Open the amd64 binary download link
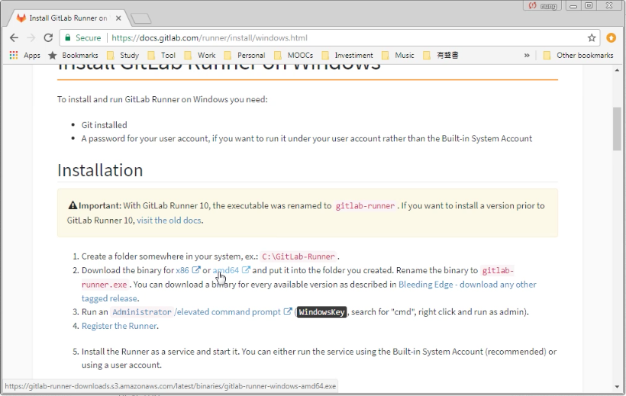This screenshot has height=396, width=626. 225,270
